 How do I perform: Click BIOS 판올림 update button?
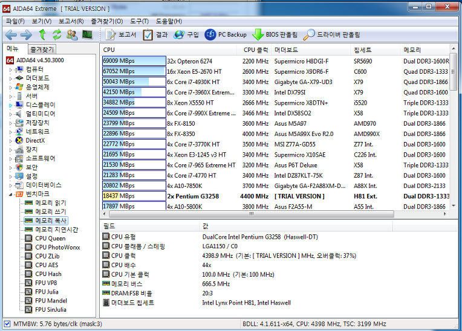tap(275, 34)
